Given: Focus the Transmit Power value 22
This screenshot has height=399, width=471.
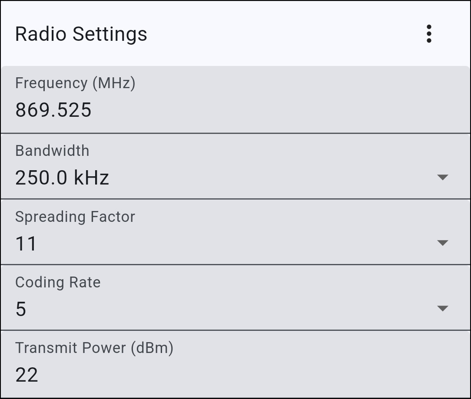Looking at the screenshot, I should 27,375.
